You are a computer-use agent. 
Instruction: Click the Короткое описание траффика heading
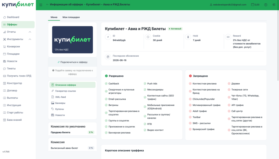(124, 151)
